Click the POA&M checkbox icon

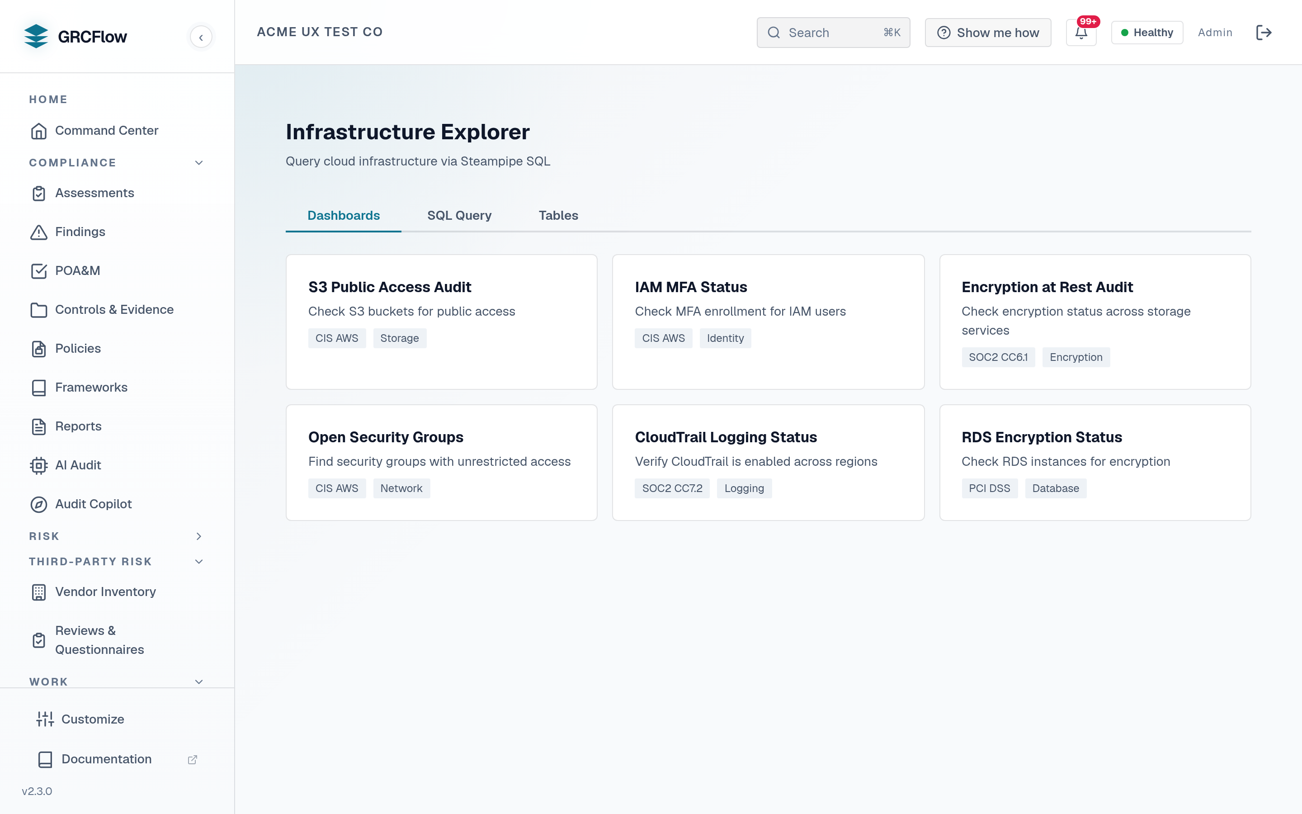pyautogui.click(x=39, y=271)
